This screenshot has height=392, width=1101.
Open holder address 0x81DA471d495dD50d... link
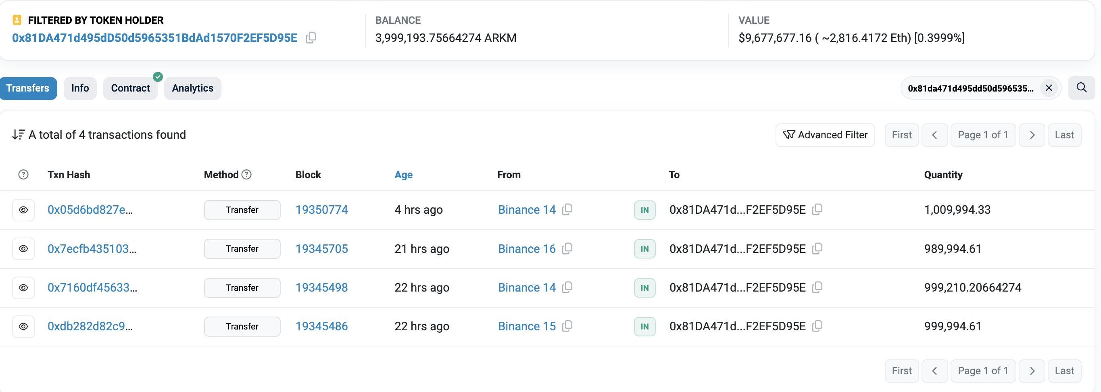click(155, 38)
